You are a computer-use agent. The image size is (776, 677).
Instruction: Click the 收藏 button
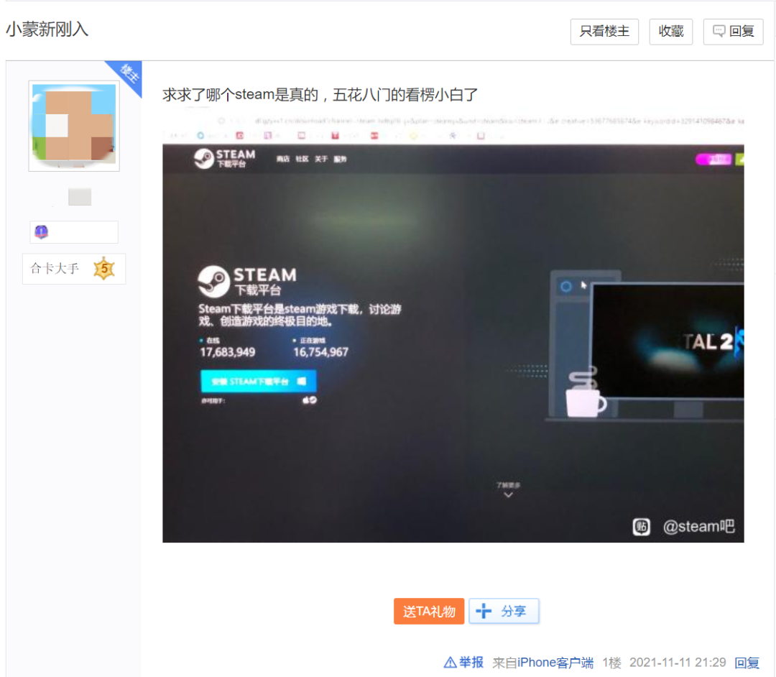pos(670,32)
